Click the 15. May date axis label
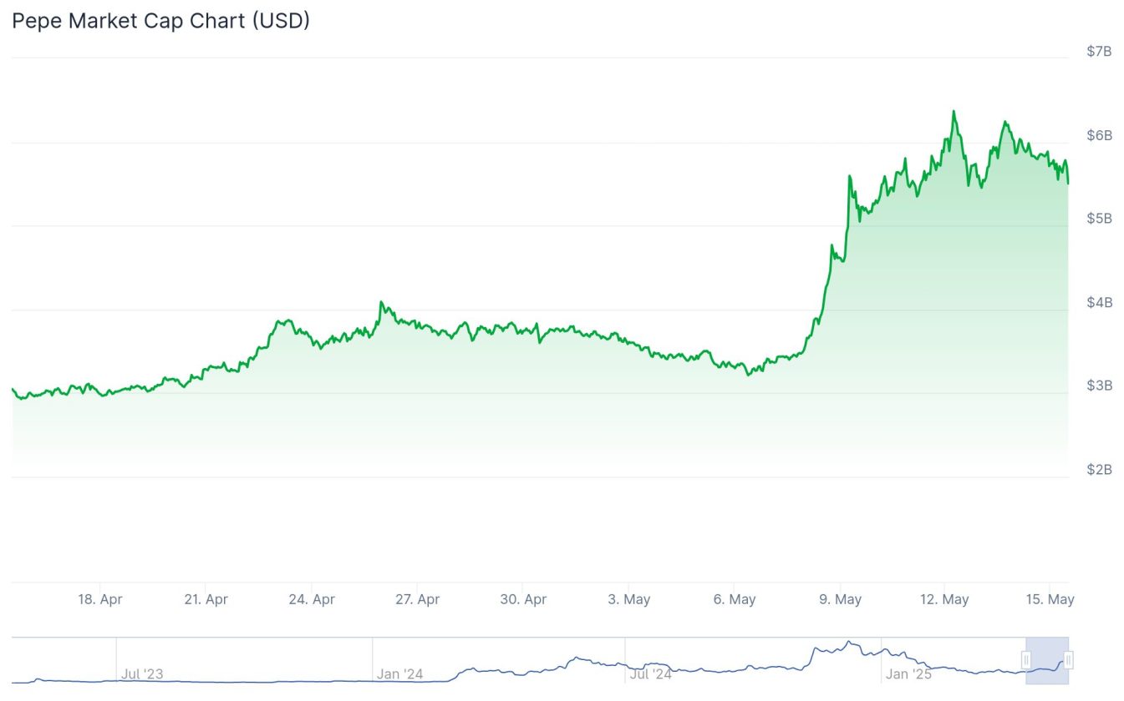The width and height of the screenshot is (1124, 701). pos(1051,599)
